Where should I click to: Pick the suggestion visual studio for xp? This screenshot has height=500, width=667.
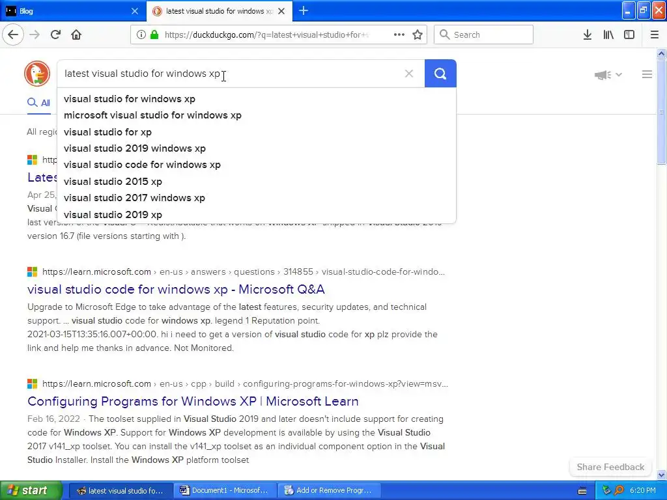pos(257,132)
